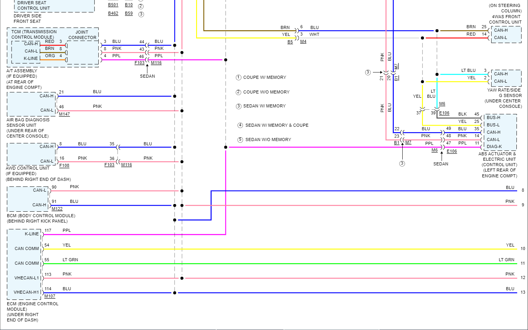Image resolution: width=528 pixels, height=330 pixels.
Task: Click the M4 connector label
Action: [x=303, y=42]
